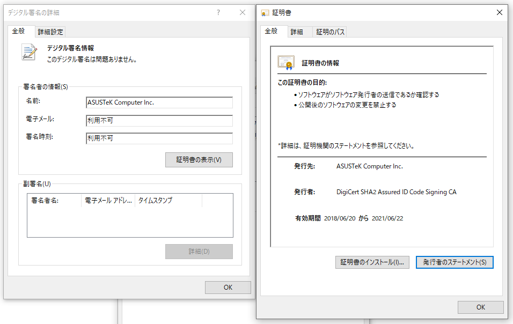This screenshot has height=324, width=513.
Task: Close the 証明書 window
Action: pos(499,12)
